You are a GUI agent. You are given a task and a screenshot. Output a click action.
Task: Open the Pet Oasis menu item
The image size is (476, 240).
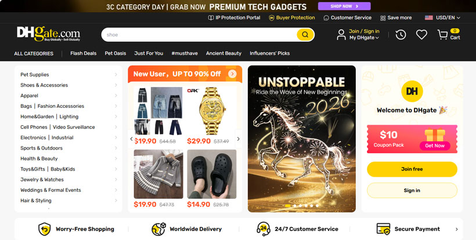[x=116, y=53]
